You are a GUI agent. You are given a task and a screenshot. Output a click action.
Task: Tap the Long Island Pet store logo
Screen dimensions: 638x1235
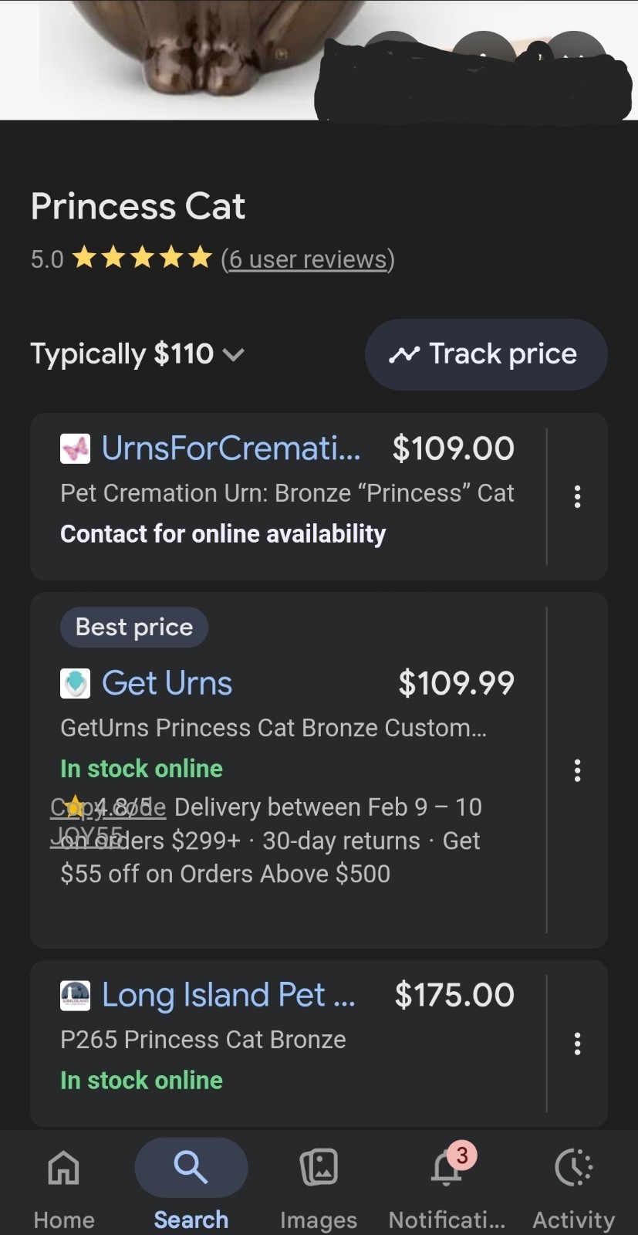pyautogui.click(x=75, y=995)
